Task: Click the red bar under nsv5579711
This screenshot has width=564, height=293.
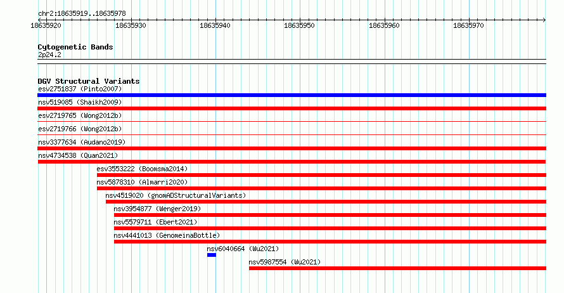Action: (x=330, y=228)
